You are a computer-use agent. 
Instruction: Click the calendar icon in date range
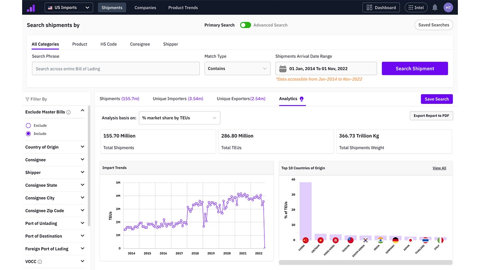click(283, 69)
